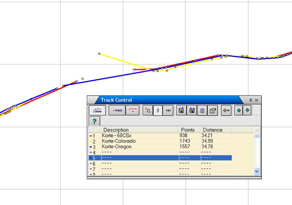This screenshot has height=205, width=292.
Task: Click the track list scroll up arrow
Action: click(257, 131)
